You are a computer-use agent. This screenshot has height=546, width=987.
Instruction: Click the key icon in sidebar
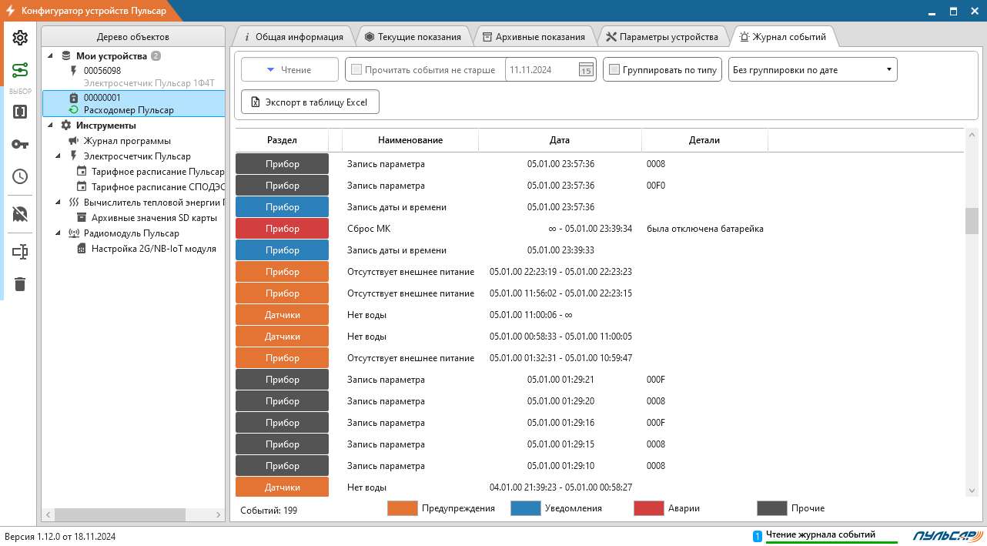point(20,144)
